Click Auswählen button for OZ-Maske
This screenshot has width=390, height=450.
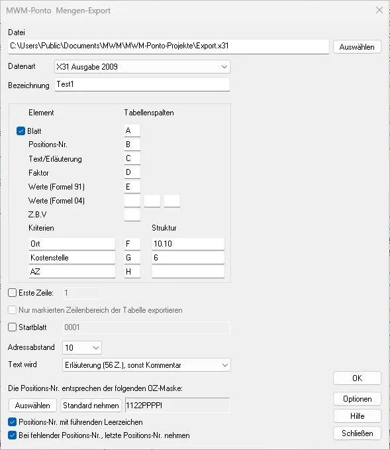(x=32, y=406)
